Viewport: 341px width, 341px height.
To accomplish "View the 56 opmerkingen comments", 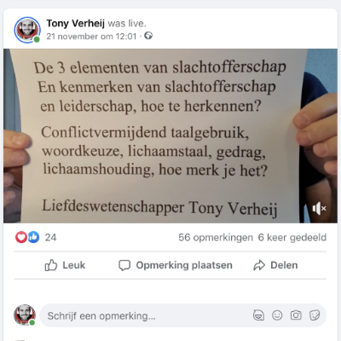I will (x=216, y=237).
